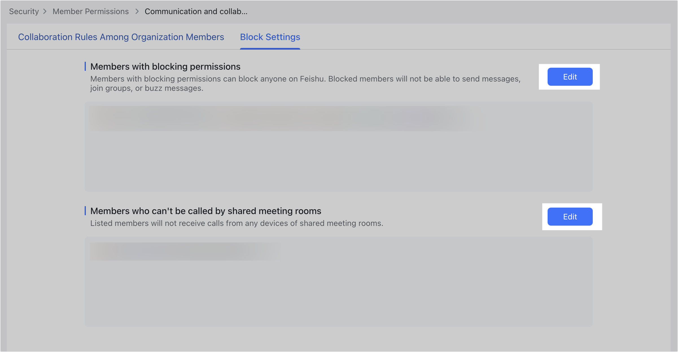Click the breadcrumb separator after Security

click(x=45, y=11)
